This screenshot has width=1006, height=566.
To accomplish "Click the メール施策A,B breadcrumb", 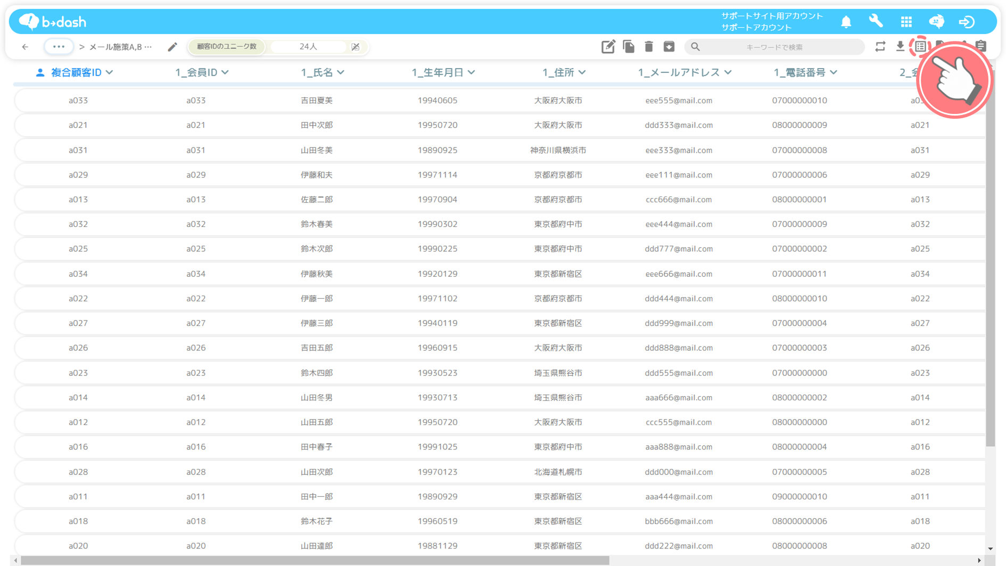I will [x=120, y=47].
